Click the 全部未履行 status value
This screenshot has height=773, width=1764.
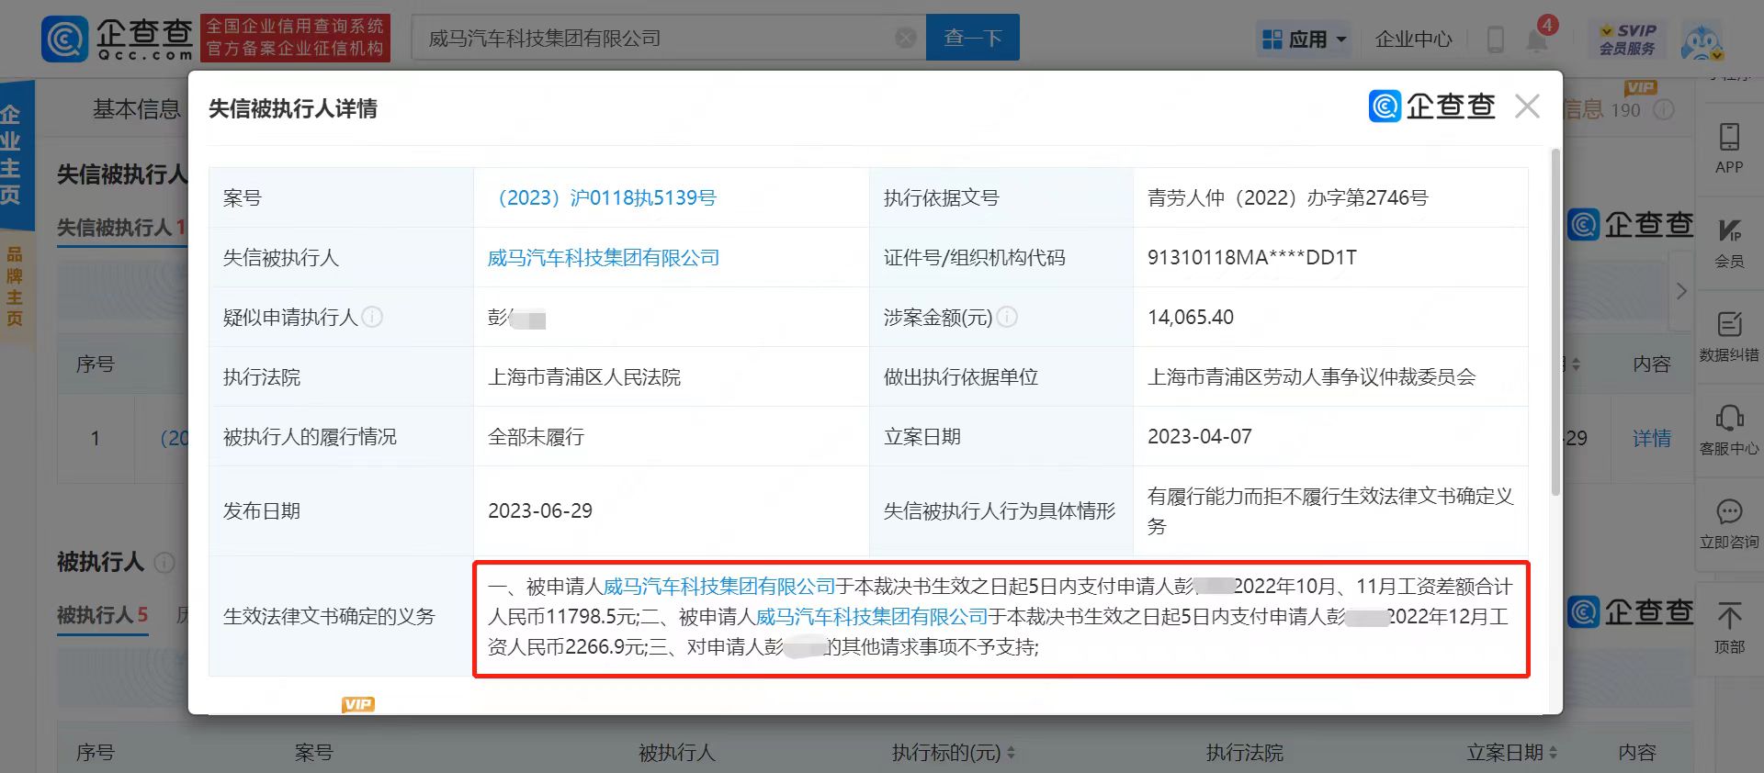(536, 437)
